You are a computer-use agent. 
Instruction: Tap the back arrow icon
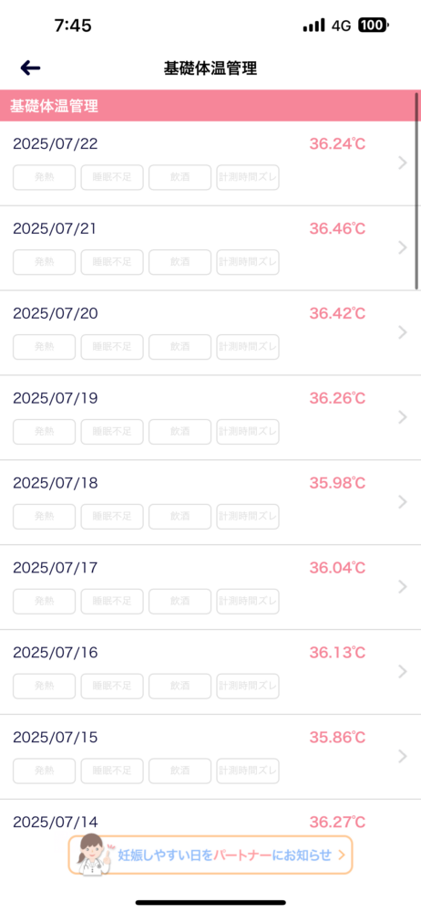30,68
